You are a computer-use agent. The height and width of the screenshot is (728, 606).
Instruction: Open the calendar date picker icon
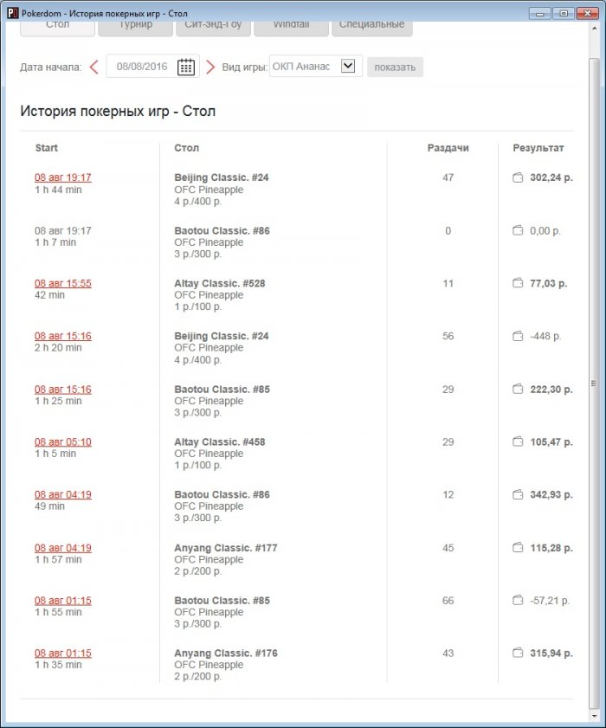(186, 67)
